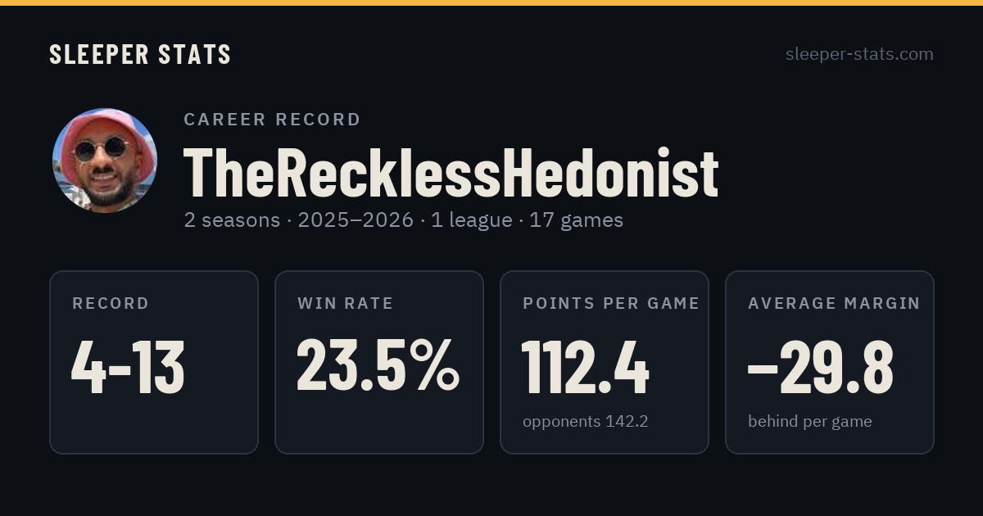This screenshot has width=983, height=516.
Task: Click the user avatar photo
Action: click(105, 161)
